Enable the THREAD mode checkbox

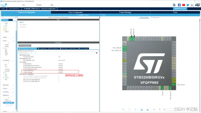[x=21, y=25]
